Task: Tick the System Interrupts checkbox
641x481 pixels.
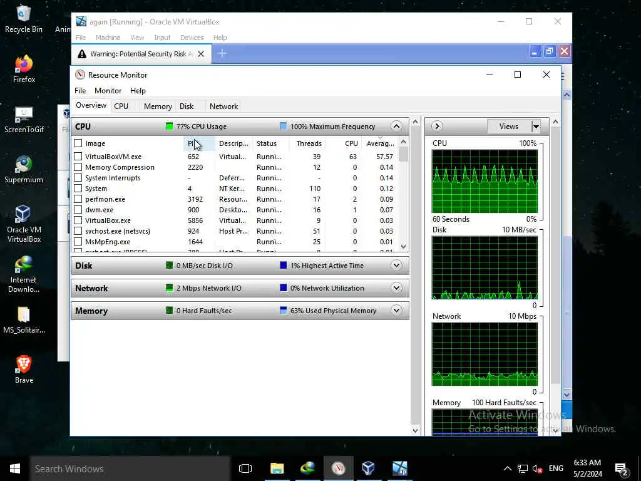Action: (x=78, y=177)
